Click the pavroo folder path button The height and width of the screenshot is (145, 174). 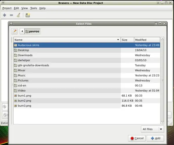32,31
